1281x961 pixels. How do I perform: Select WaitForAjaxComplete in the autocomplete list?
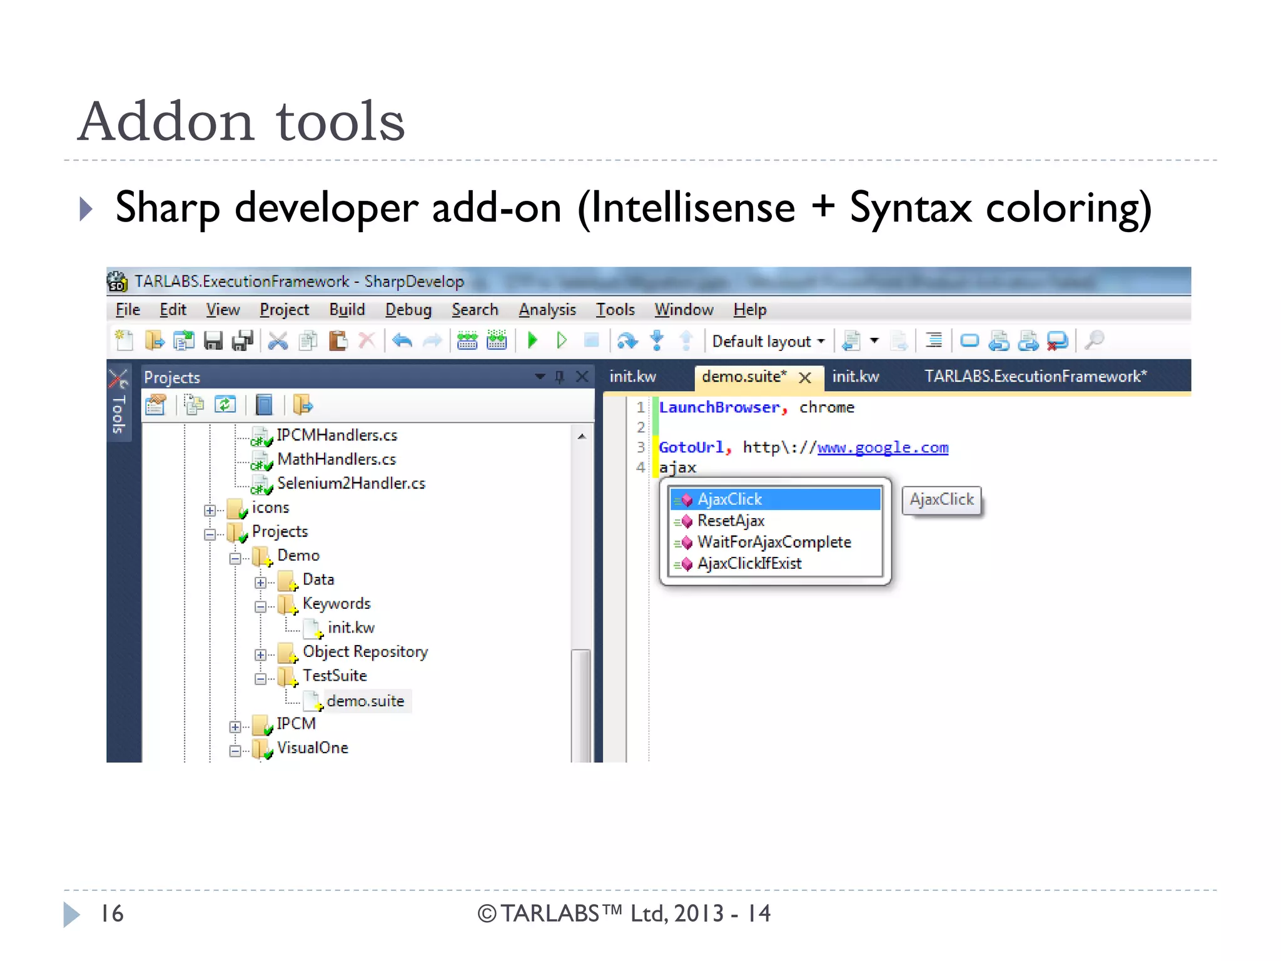point(776,542)
